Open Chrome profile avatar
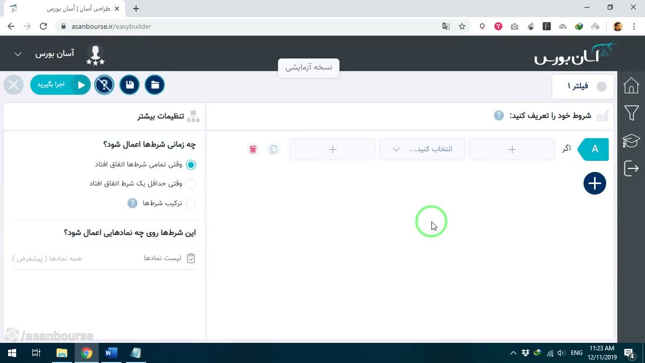This screenshot has height=363, width=645. (618, 26)
